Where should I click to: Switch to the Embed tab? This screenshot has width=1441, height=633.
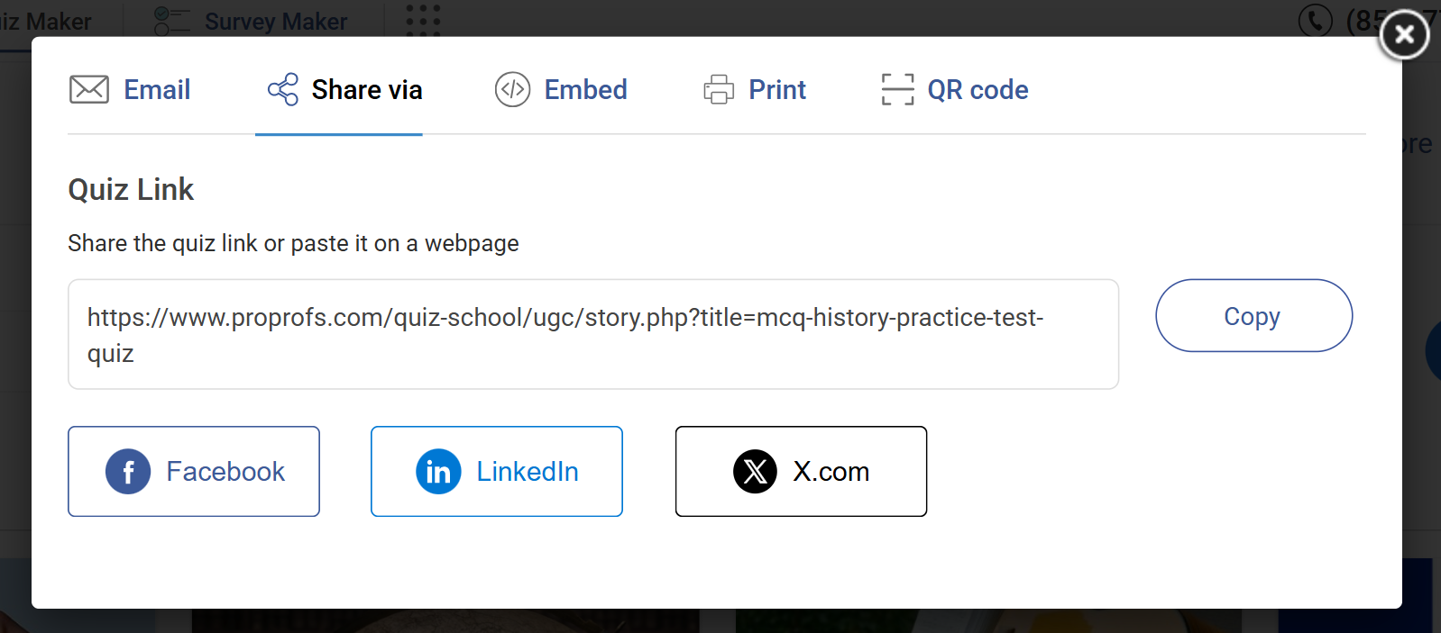[x=585, y=90]
